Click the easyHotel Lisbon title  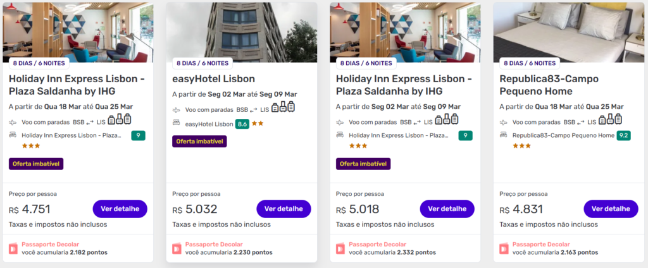pos(213,79)
